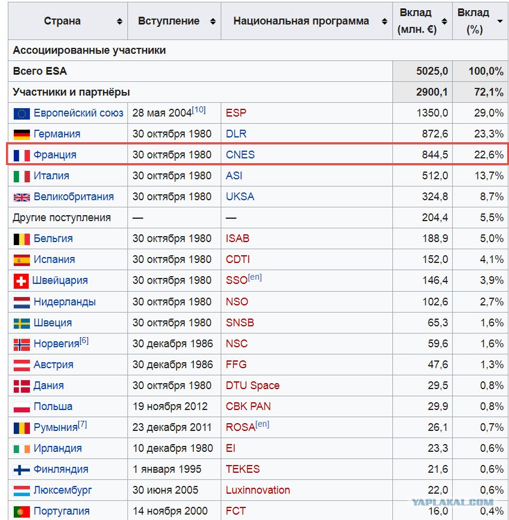Click the Finland flag icon

tap(22, 470)
